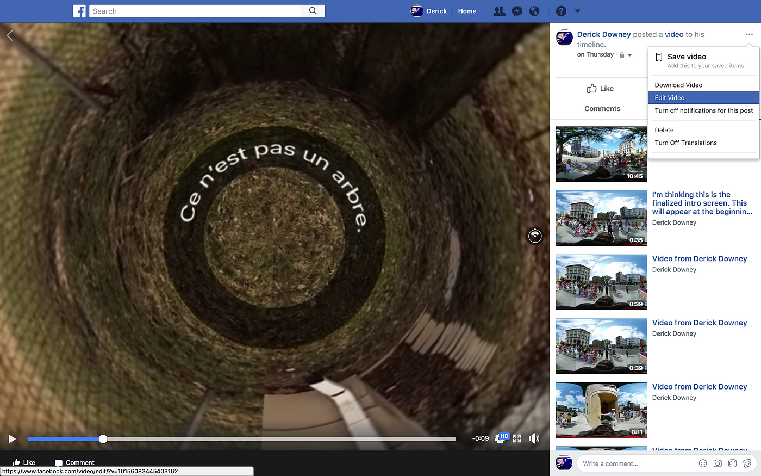761x476 pixels.
Task: Toggle the video volume speaker
Action: click(534, 438)
